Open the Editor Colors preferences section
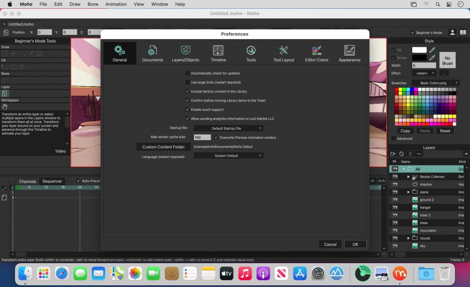Image resolution: width=470 pixels, height=287 pixels. (x=316, y=53)
